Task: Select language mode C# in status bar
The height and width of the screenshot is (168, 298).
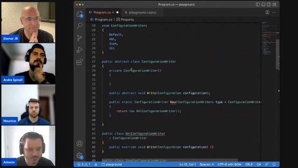Action: (x=259, y=164)
